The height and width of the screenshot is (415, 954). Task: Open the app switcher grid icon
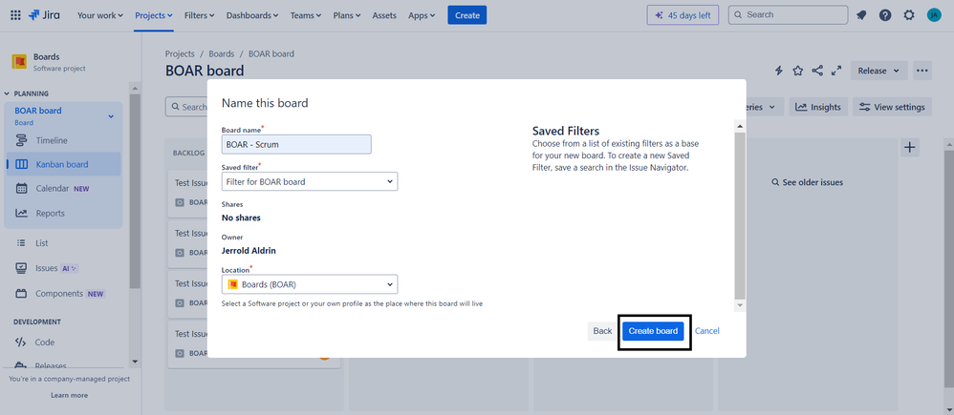(x=16, y=15)
